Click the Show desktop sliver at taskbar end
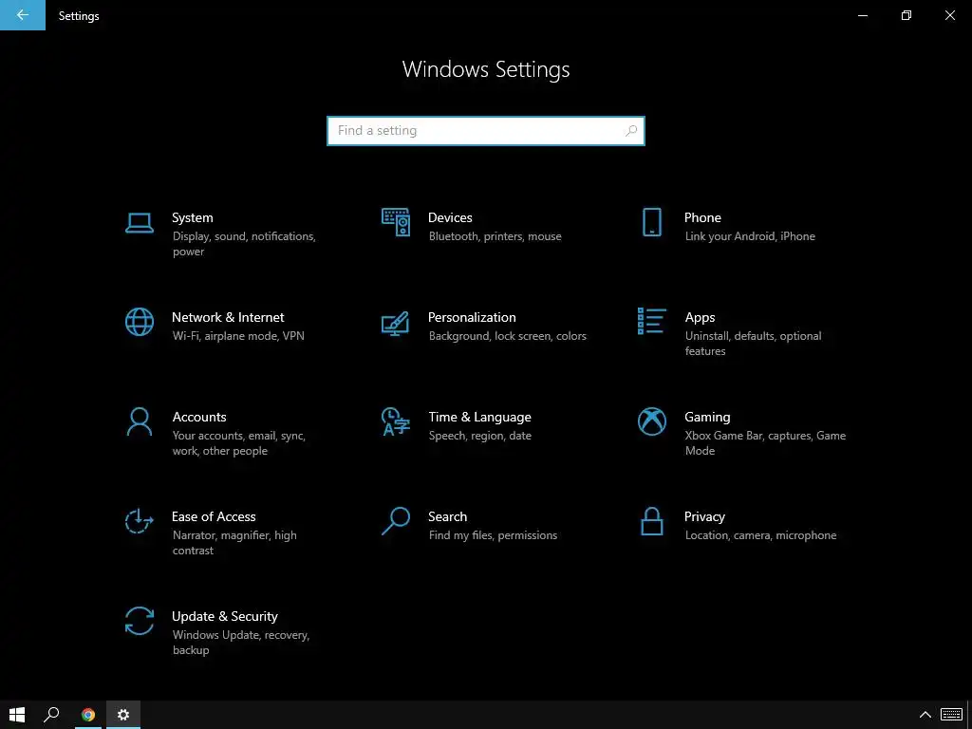 [x=969, y=715]
